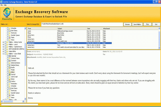Collapse the Mailbox - Laura Slade node
Screen dimensions: 161x107
[3, 54]
